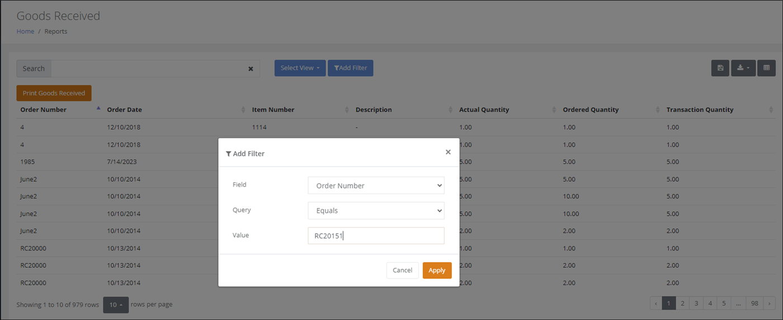Click the Cancel button in the dialog
This screenshot has height=320, width=783.
pos(402,270)
